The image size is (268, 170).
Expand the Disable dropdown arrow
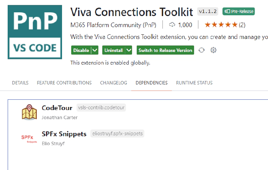[x=95, y=50]
